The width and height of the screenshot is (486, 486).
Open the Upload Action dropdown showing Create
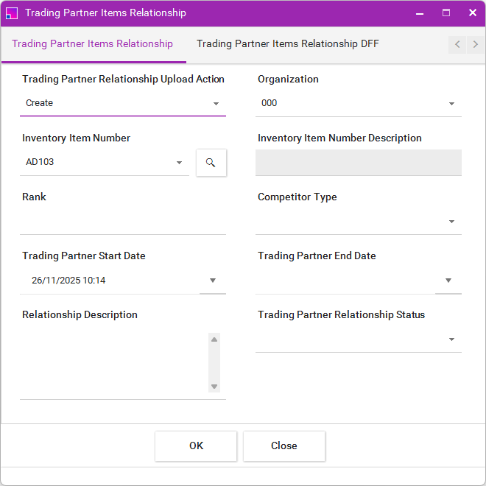216,104
